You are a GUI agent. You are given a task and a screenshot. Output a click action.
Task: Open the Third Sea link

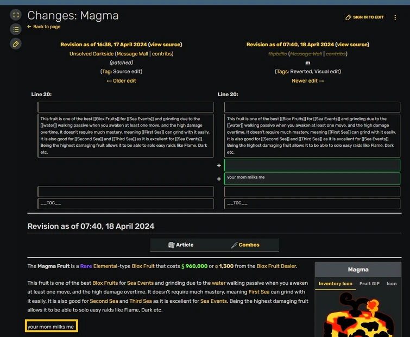pos(141,301)
